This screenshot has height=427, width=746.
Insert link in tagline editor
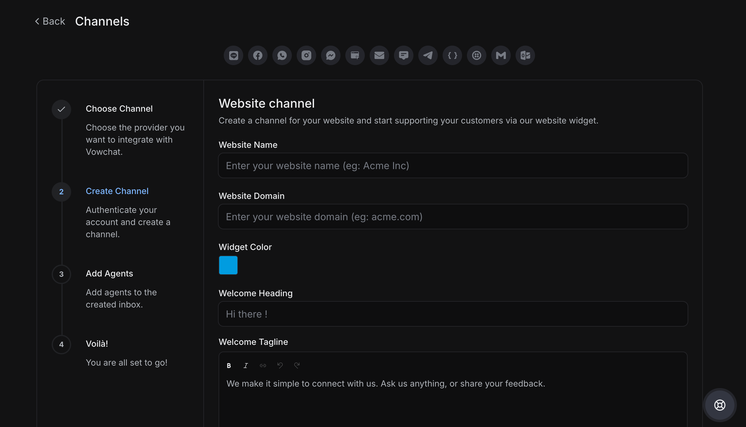point(263,366)
